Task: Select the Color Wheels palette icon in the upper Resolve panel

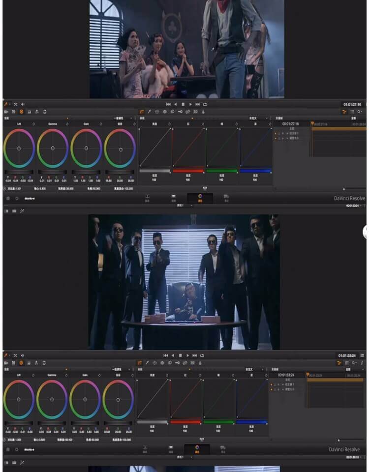Action: click(x=21, y=112)
